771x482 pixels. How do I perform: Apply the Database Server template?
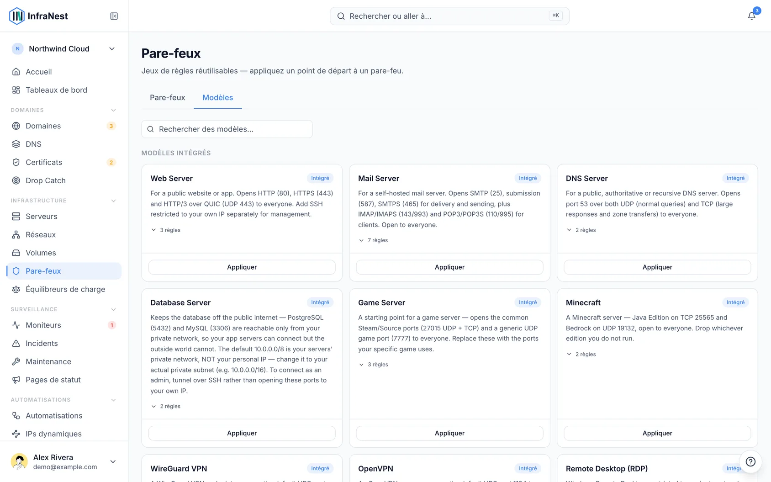242,433
